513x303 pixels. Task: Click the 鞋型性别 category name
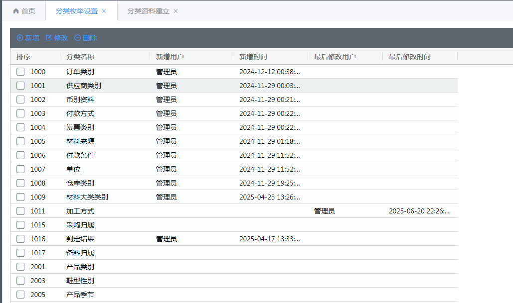tap(80, 281)
